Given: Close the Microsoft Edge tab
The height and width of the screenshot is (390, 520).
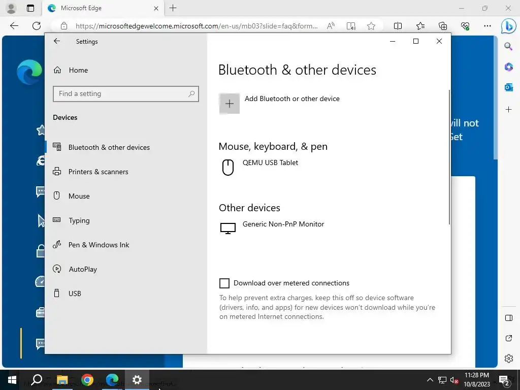Looking at the screenshot, I should pos(156,9).
